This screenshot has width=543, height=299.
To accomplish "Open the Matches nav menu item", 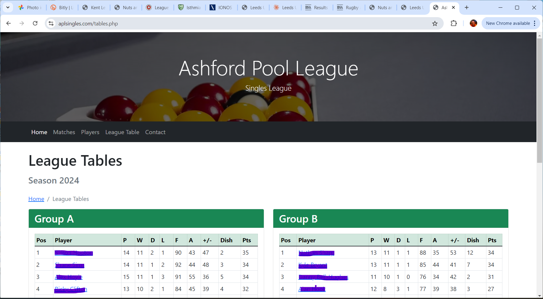I will point(64,132).
